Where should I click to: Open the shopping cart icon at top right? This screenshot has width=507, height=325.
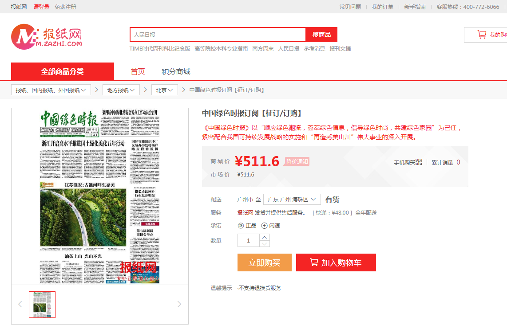point(482,35)
